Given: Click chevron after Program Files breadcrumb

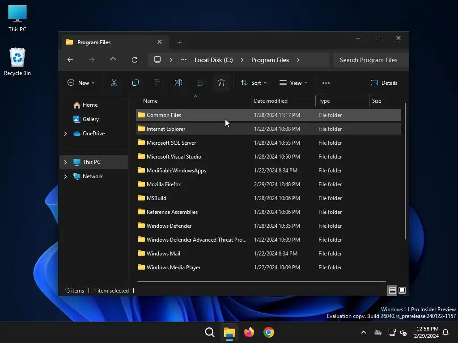Looking at the screenshot, I should coord(298,60).
